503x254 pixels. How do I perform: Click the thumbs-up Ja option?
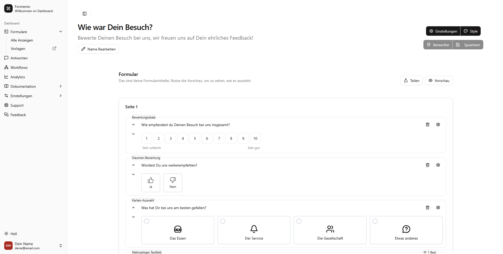(x=151, y=183)
